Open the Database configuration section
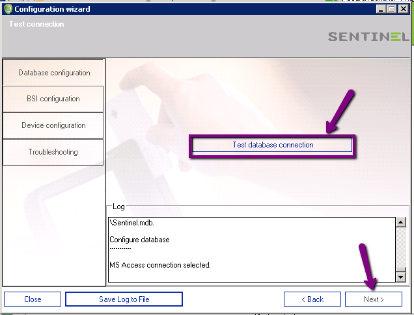Viewport: 414px width, 315px height. pyautogui.click(x=53, y=73)
